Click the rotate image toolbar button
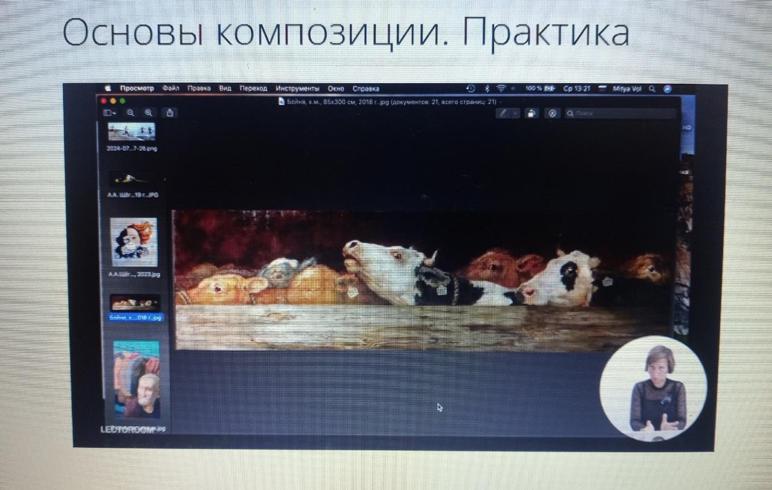772x490 pixels. tap(531, 113)
